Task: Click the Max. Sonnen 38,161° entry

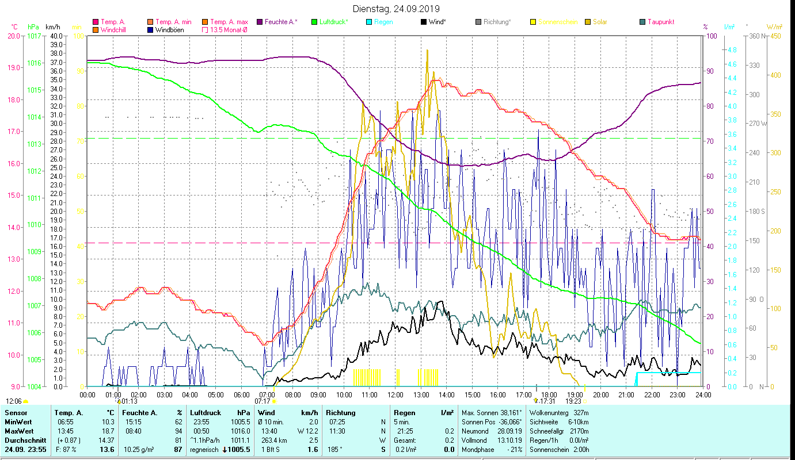Action: [x=493, y=413]
